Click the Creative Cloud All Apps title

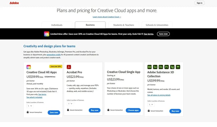(41, 72)
